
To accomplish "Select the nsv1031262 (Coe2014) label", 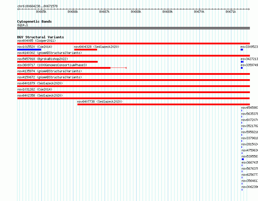I will coord(35,89).
